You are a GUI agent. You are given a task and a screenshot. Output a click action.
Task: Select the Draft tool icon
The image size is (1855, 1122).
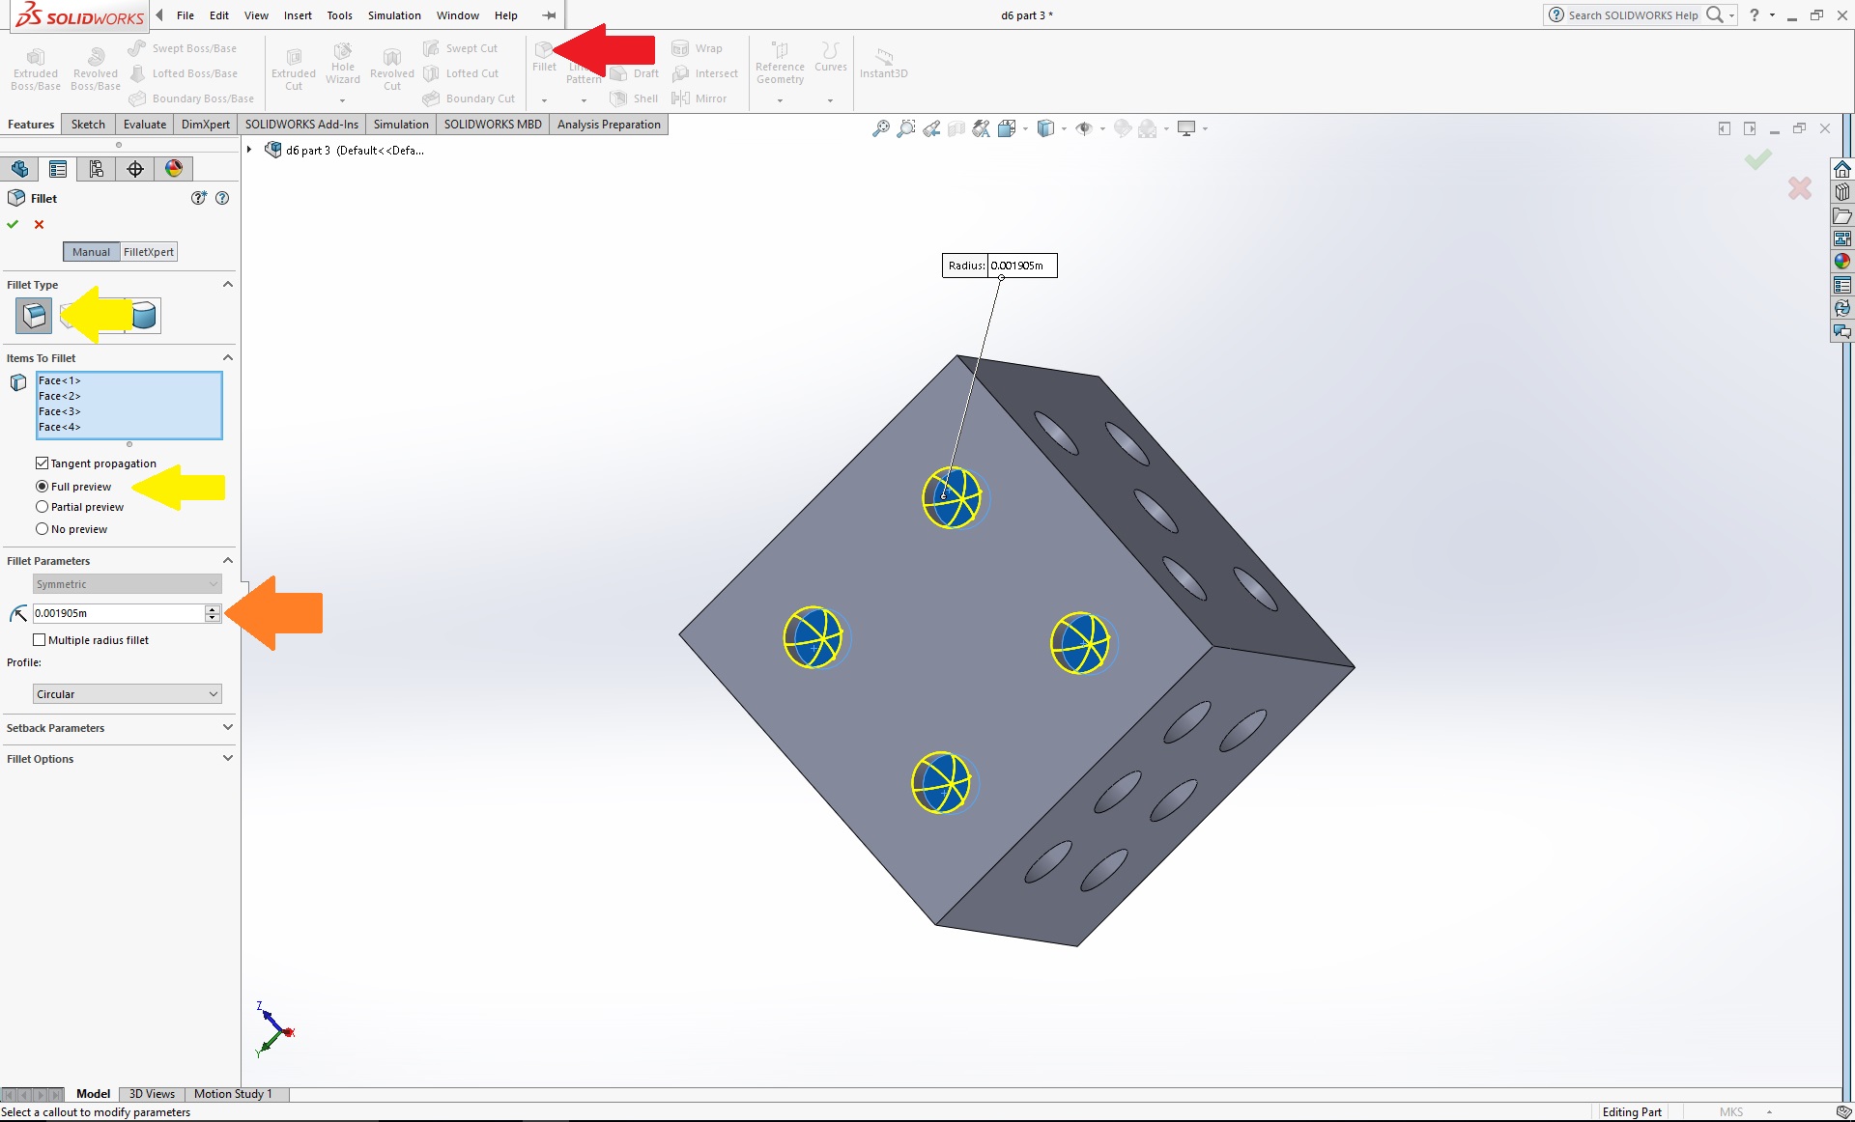(618, 72)
